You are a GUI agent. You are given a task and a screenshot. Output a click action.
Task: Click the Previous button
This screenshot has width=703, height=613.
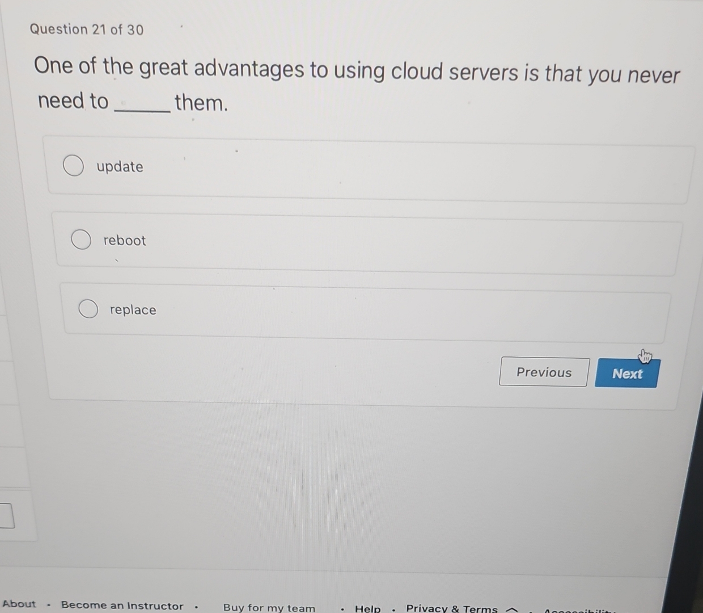click(543, 372)
